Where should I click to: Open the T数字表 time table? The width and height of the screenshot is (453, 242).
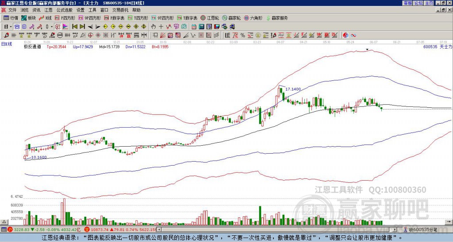tap(187, 18)
